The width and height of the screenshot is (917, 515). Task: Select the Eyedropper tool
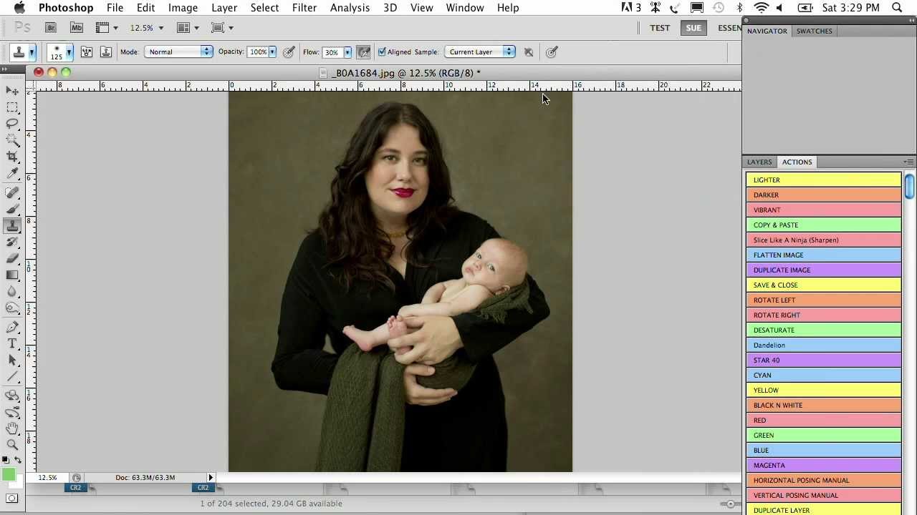click(12, 173)
